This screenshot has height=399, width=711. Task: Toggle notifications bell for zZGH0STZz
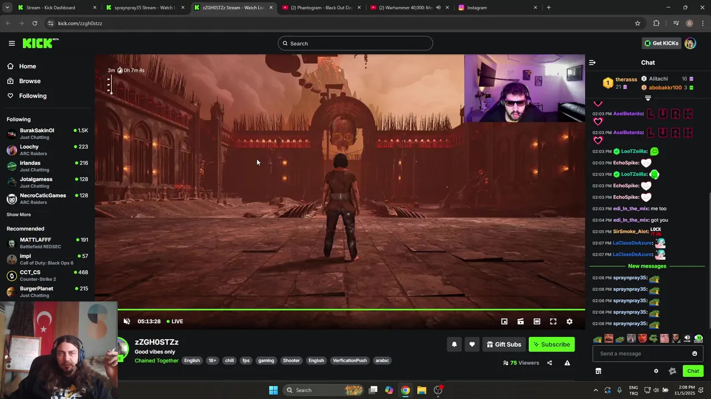454,344
